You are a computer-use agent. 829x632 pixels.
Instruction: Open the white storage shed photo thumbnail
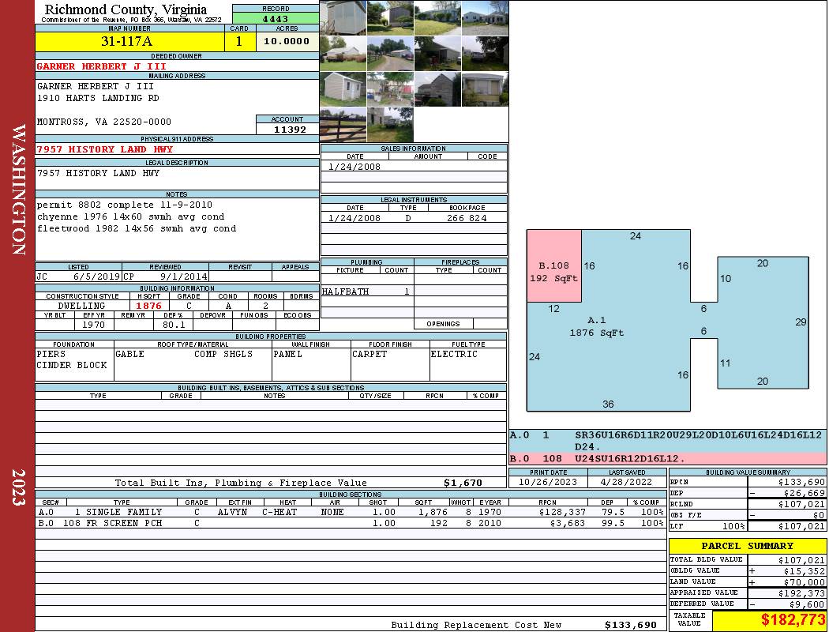tap(343, 88)
